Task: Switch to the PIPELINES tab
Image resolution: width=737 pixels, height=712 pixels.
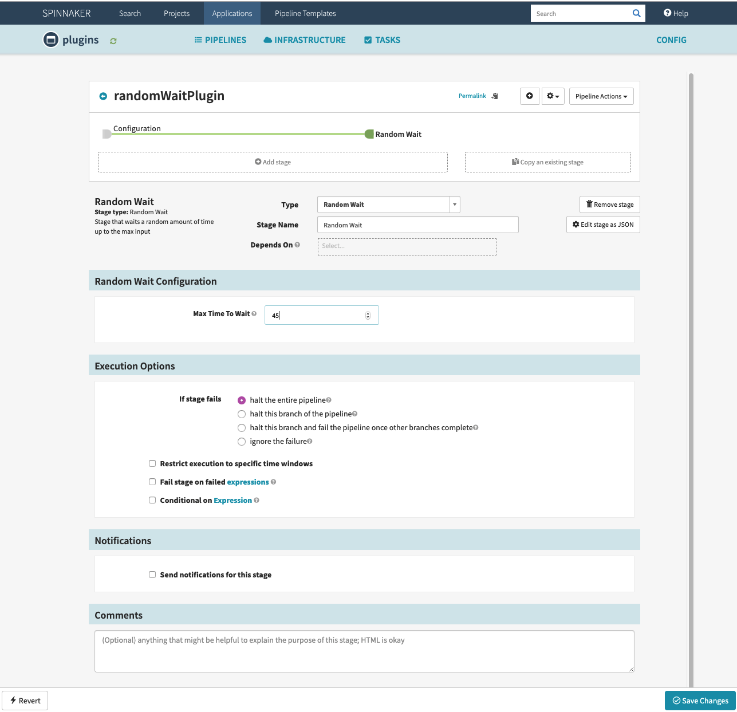Action: click(x=220, y=40)
